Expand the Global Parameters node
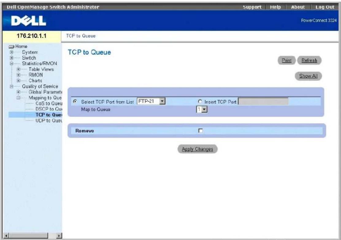This screenshot has width=341, height=240. [18, 92]
